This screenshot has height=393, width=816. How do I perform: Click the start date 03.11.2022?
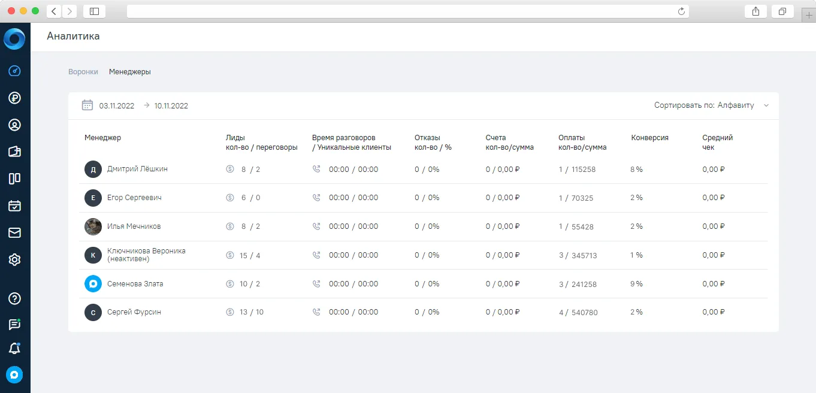117,106
